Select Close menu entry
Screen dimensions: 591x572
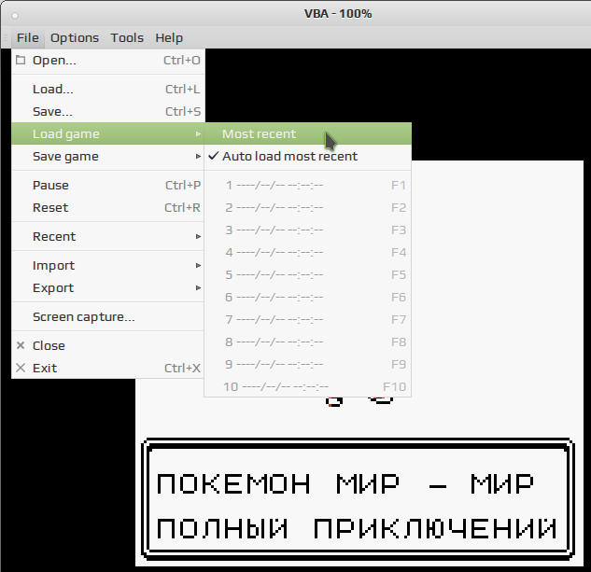click(108, 345)
